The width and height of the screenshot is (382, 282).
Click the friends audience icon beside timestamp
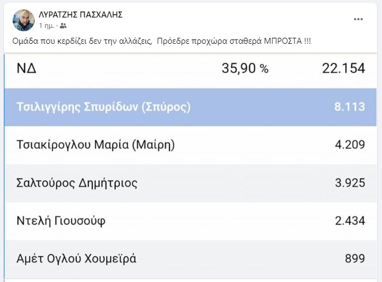tap(63, 26)
